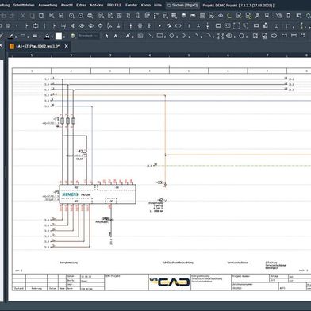Screen dimensions: 311x311
Task: Open the Fenster menu
Action: point(131,5)
